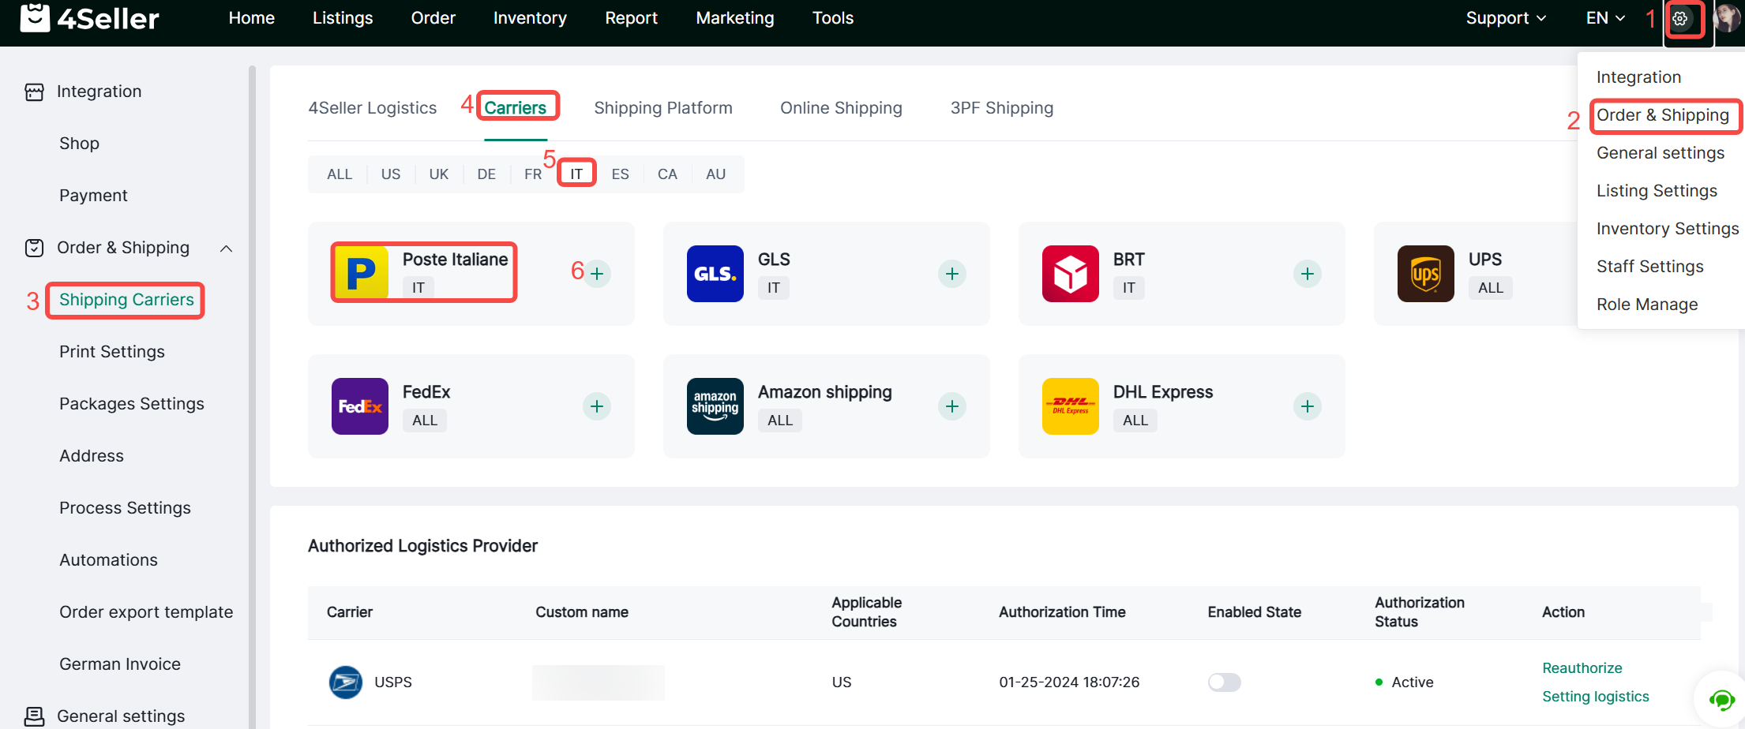1745x729 pixels.
Task: Click the DHL Express plus icon
Action: [x=1308, y=406]
